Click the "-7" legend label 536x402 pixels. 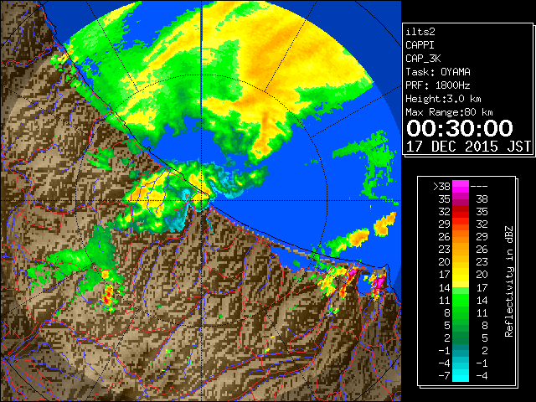pyautogui.click(x=444, y=376)
